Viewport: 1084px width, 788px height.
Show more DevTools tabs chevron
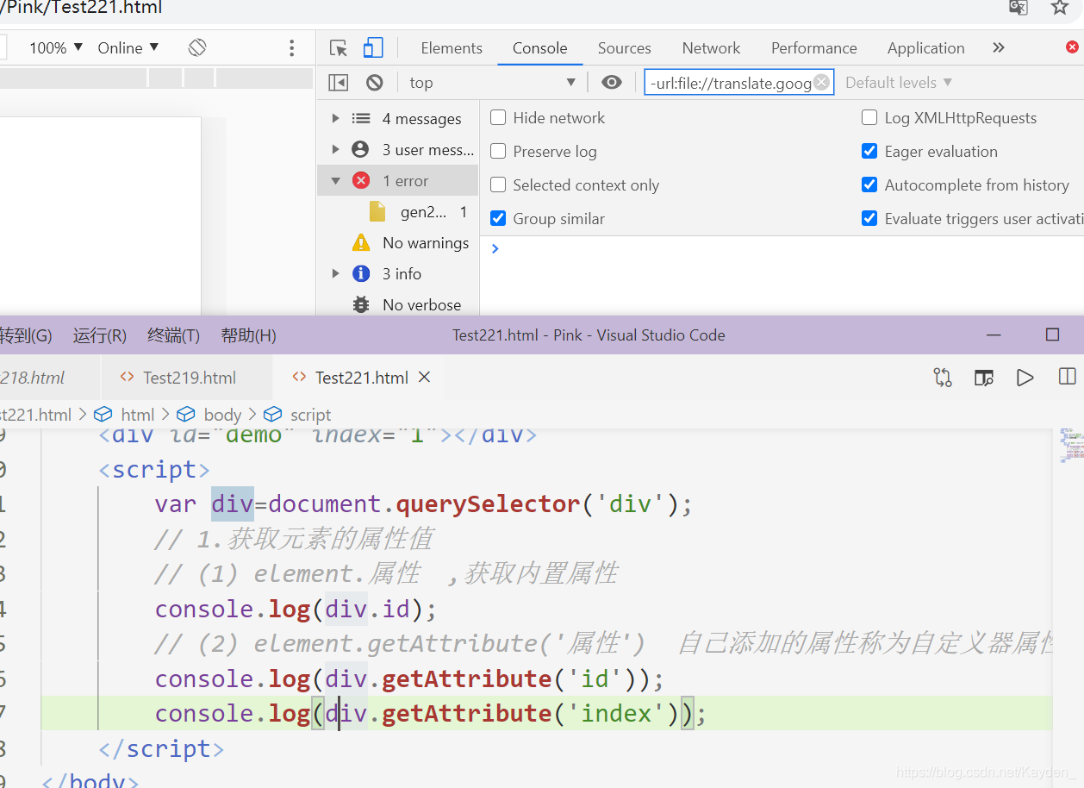point(999,47)
